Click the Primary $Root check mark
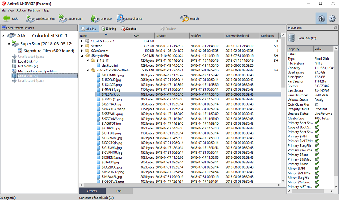Image resolution: width=339 pixels, height=200 pixels. 317,155
